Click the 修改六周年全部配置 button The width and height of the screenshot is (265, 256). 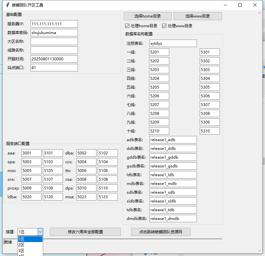[85, 232]
